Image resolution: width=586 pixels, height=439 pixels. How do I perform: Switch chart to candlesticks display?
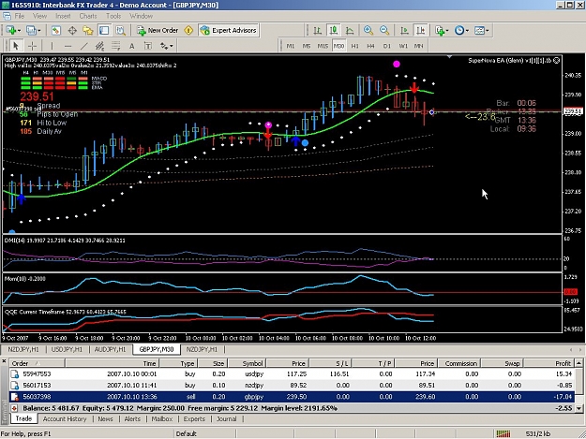pyautogui.click(x=334, y=30)
